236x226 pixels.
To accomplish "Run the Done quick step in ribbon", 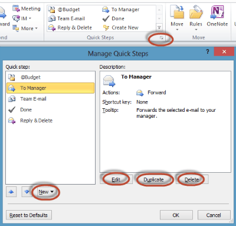I will point(113,18).
